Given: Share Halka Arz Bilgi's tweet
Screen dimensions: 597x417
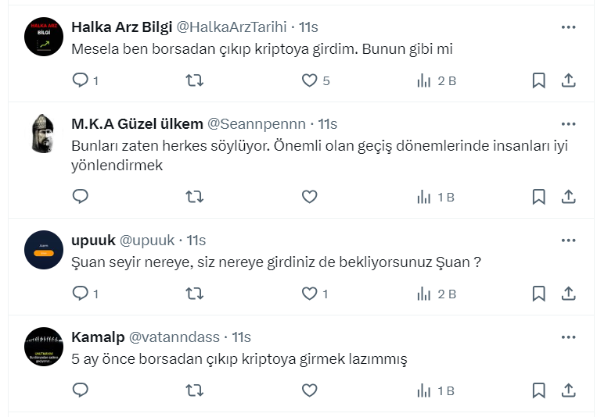Looking at the screenshot, I should coord(569,80).
